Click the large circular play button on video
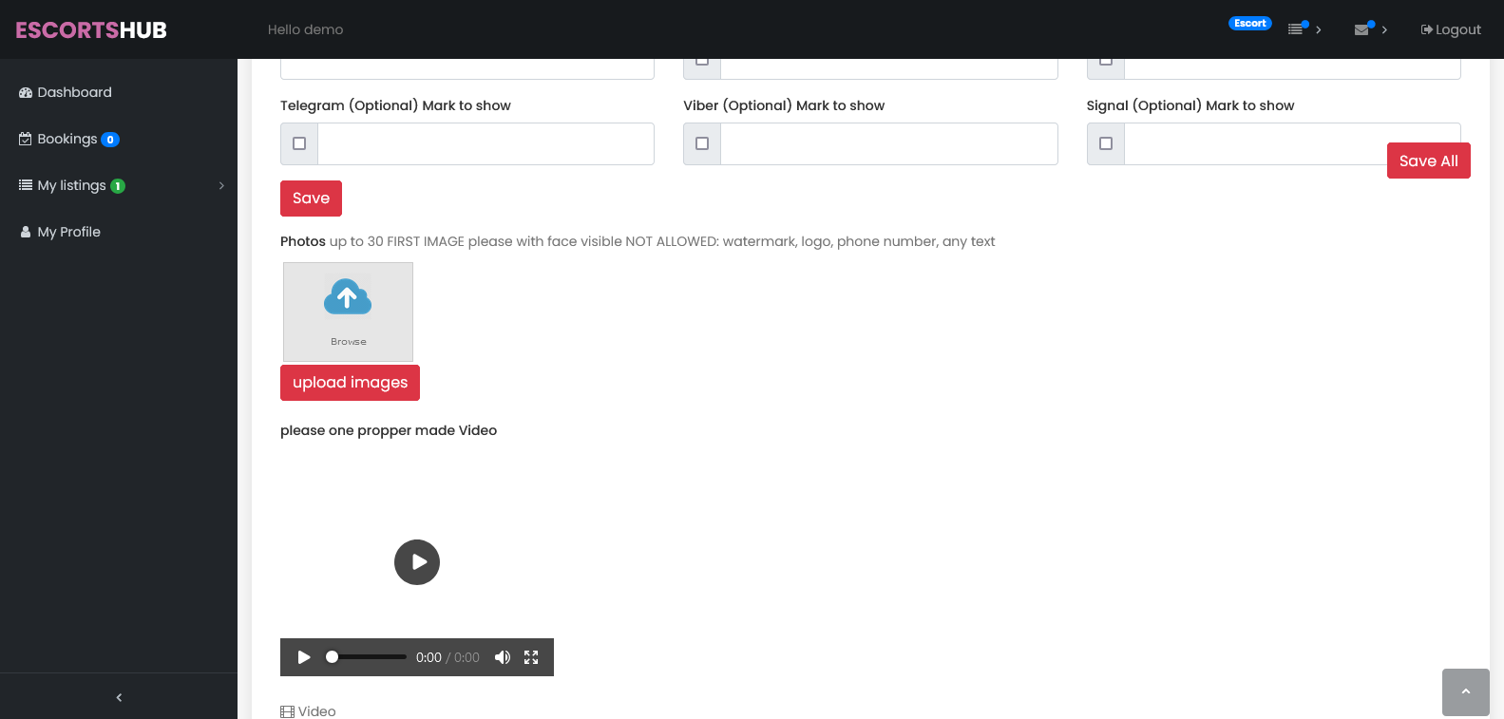 pos(417,562)
